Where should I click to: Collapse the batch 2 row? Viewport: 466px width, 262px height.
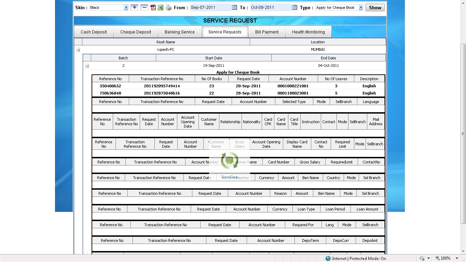[x=87, y=65]
